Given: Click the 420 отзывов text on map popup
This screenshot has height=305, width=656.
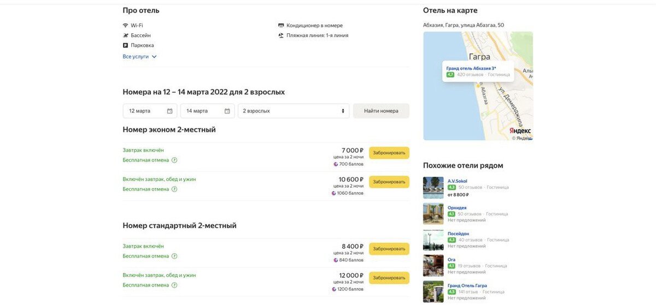Looking at the screenshot, I should [470, 75].
